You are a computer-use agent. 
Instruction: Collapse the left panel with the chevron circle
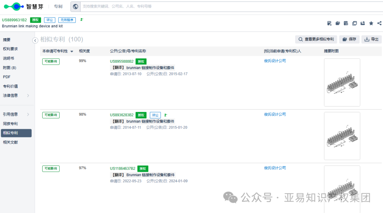click(35, 40)
